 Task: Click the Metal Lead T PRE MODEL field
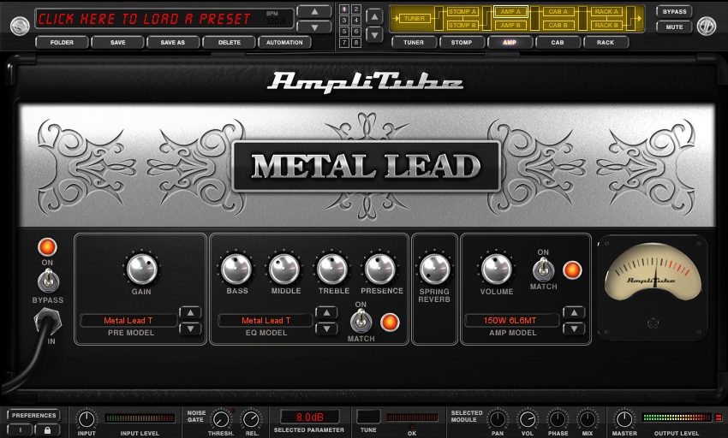tap(128, 320)
